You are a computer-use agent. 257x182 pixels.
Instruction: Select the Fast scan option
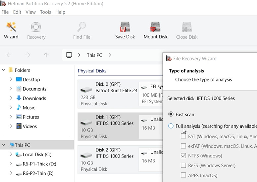[171, 114]
